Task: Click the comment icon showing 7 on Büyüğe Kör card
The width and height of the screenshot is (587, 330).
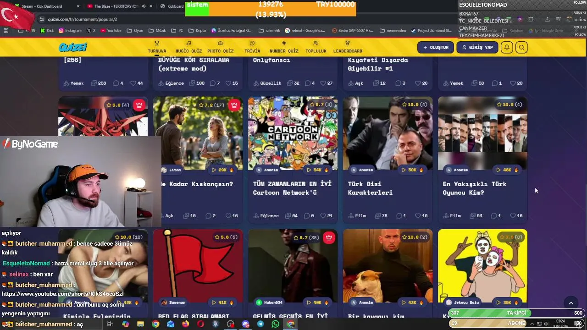Action: coord(215,83)
